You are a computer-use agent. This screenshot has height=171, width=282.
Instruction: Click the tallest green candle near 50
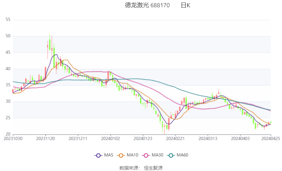tap(50, 44)
